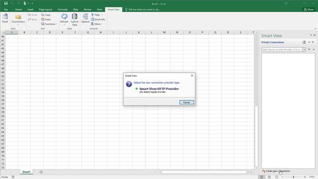Click the Share button

[x=309, y=9]
